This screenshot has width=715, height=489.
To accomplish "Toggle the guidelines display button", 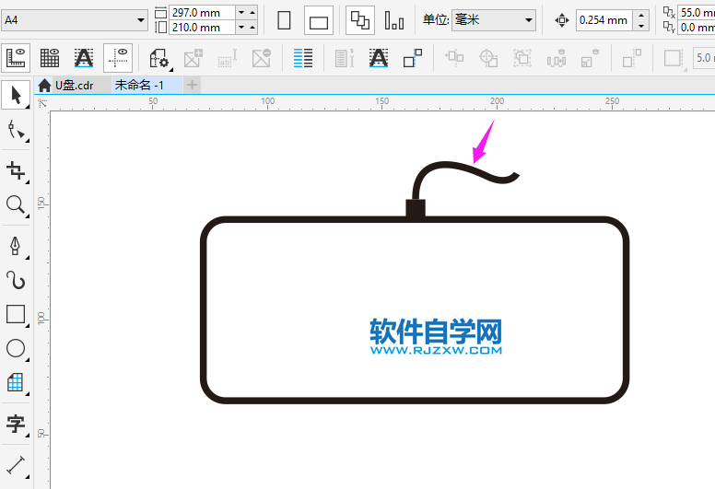I will 117,58.
